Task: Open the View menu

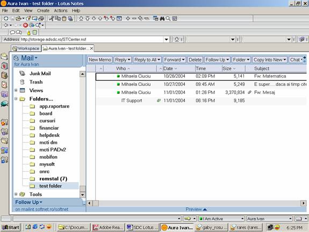Action: click(x=28, y=11)
